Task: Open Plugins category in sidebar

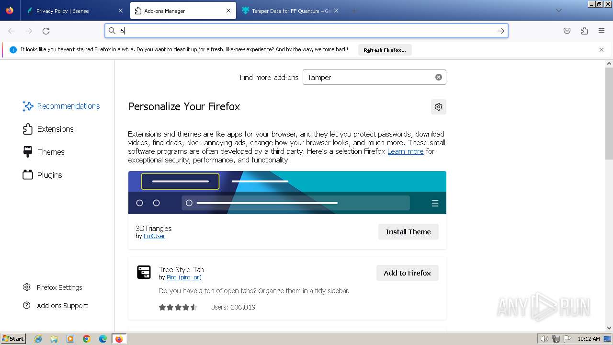Action: tap(43, 175)
